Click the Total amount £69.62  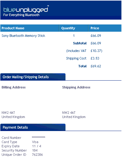pyautogui.click(x=96, y=66)
